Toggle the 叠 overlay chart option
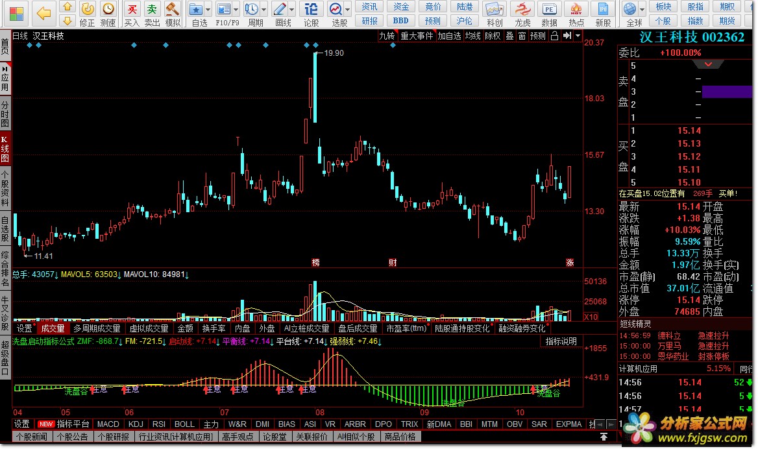 [x=509, y=36]
